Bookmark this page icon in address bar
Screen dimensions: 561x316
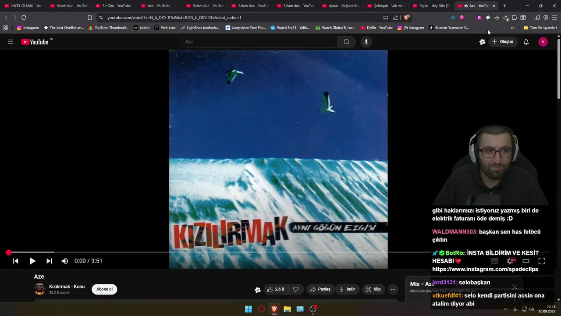pyautogui.click(x=89, y=18)
